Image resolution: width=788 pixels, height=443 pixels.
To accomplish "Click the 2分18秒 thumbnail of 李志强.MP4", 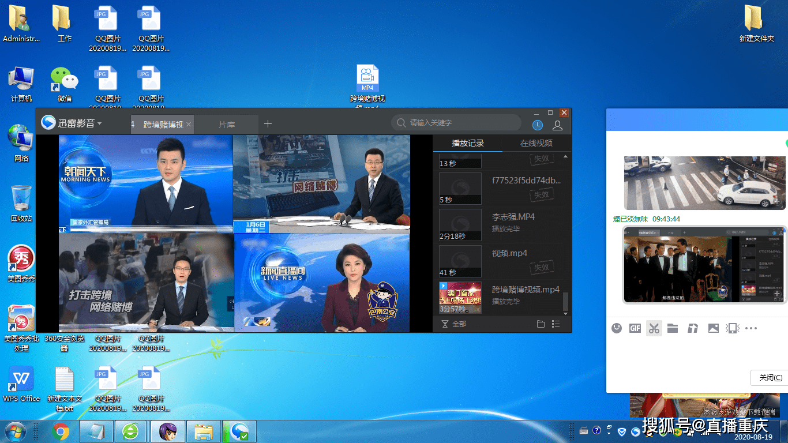I will coord(460,225).
